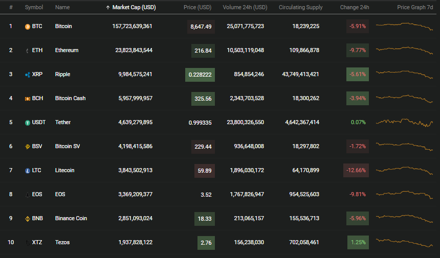This screenshot has width=440, height=258.
Task: Click the Litecoin LTC coin icon
Action: pos(28,171)
